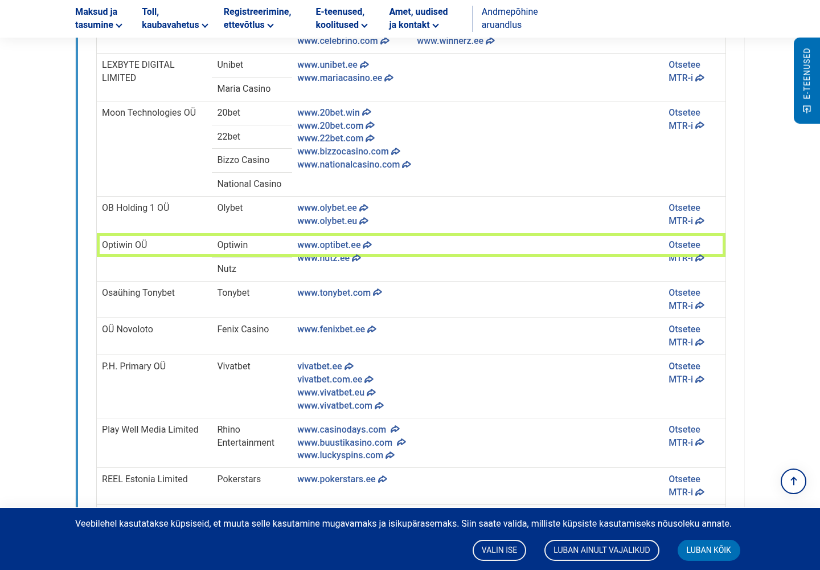Open www.casinodays.com link
This screenshot has width=820, height=570.
pos(348,430)
